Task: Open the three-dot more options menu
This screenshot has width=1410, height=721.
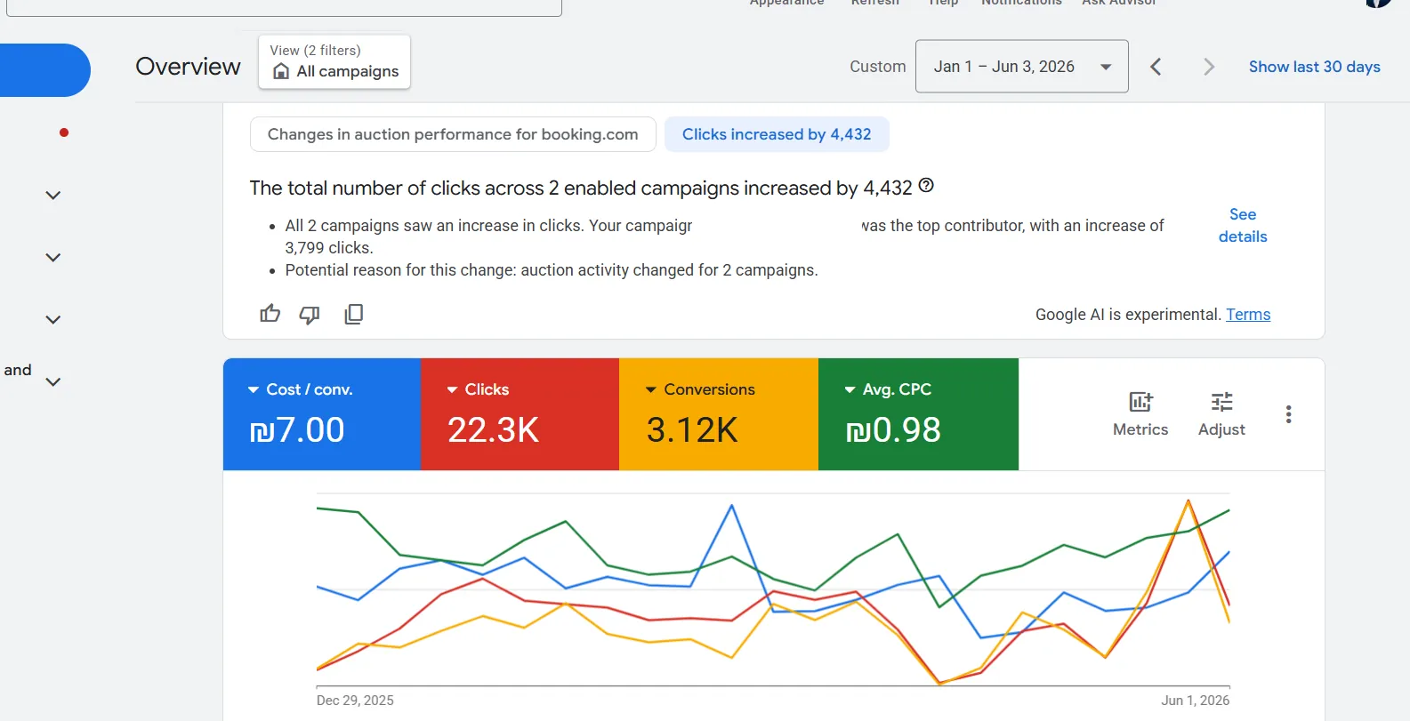Action: pos(1288,414)
